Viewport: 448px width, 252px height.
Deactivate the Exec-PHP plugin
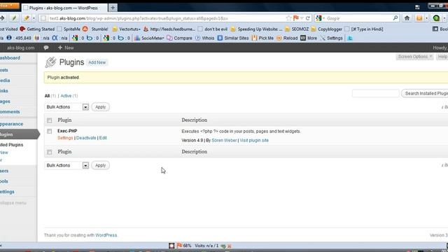(x=86, y=138)
